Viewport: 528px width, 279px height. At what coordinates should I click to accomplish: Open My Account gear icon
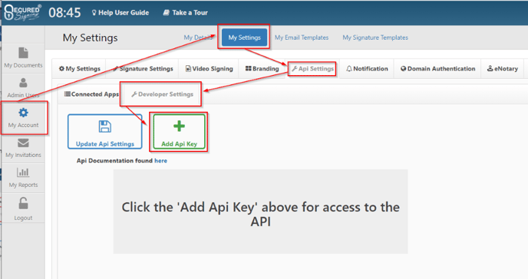(23, 113)
